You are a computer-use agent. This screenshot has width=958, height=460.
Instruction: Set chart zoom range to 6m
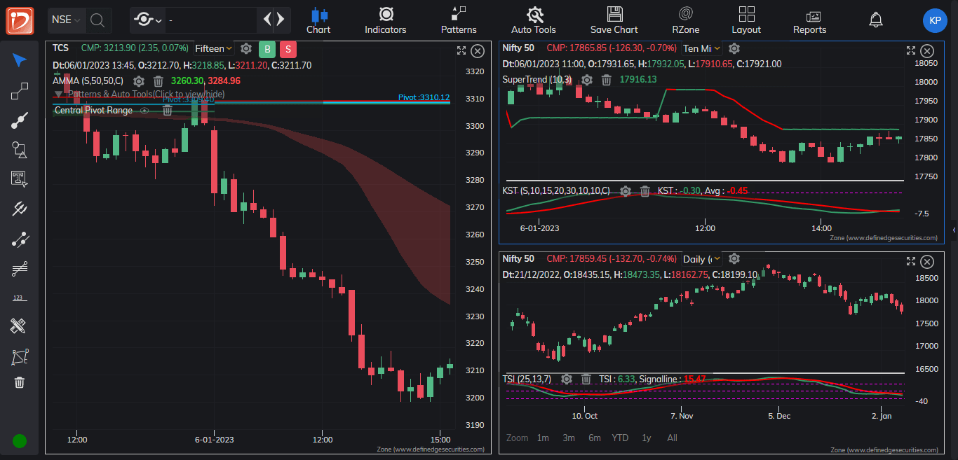595,438
